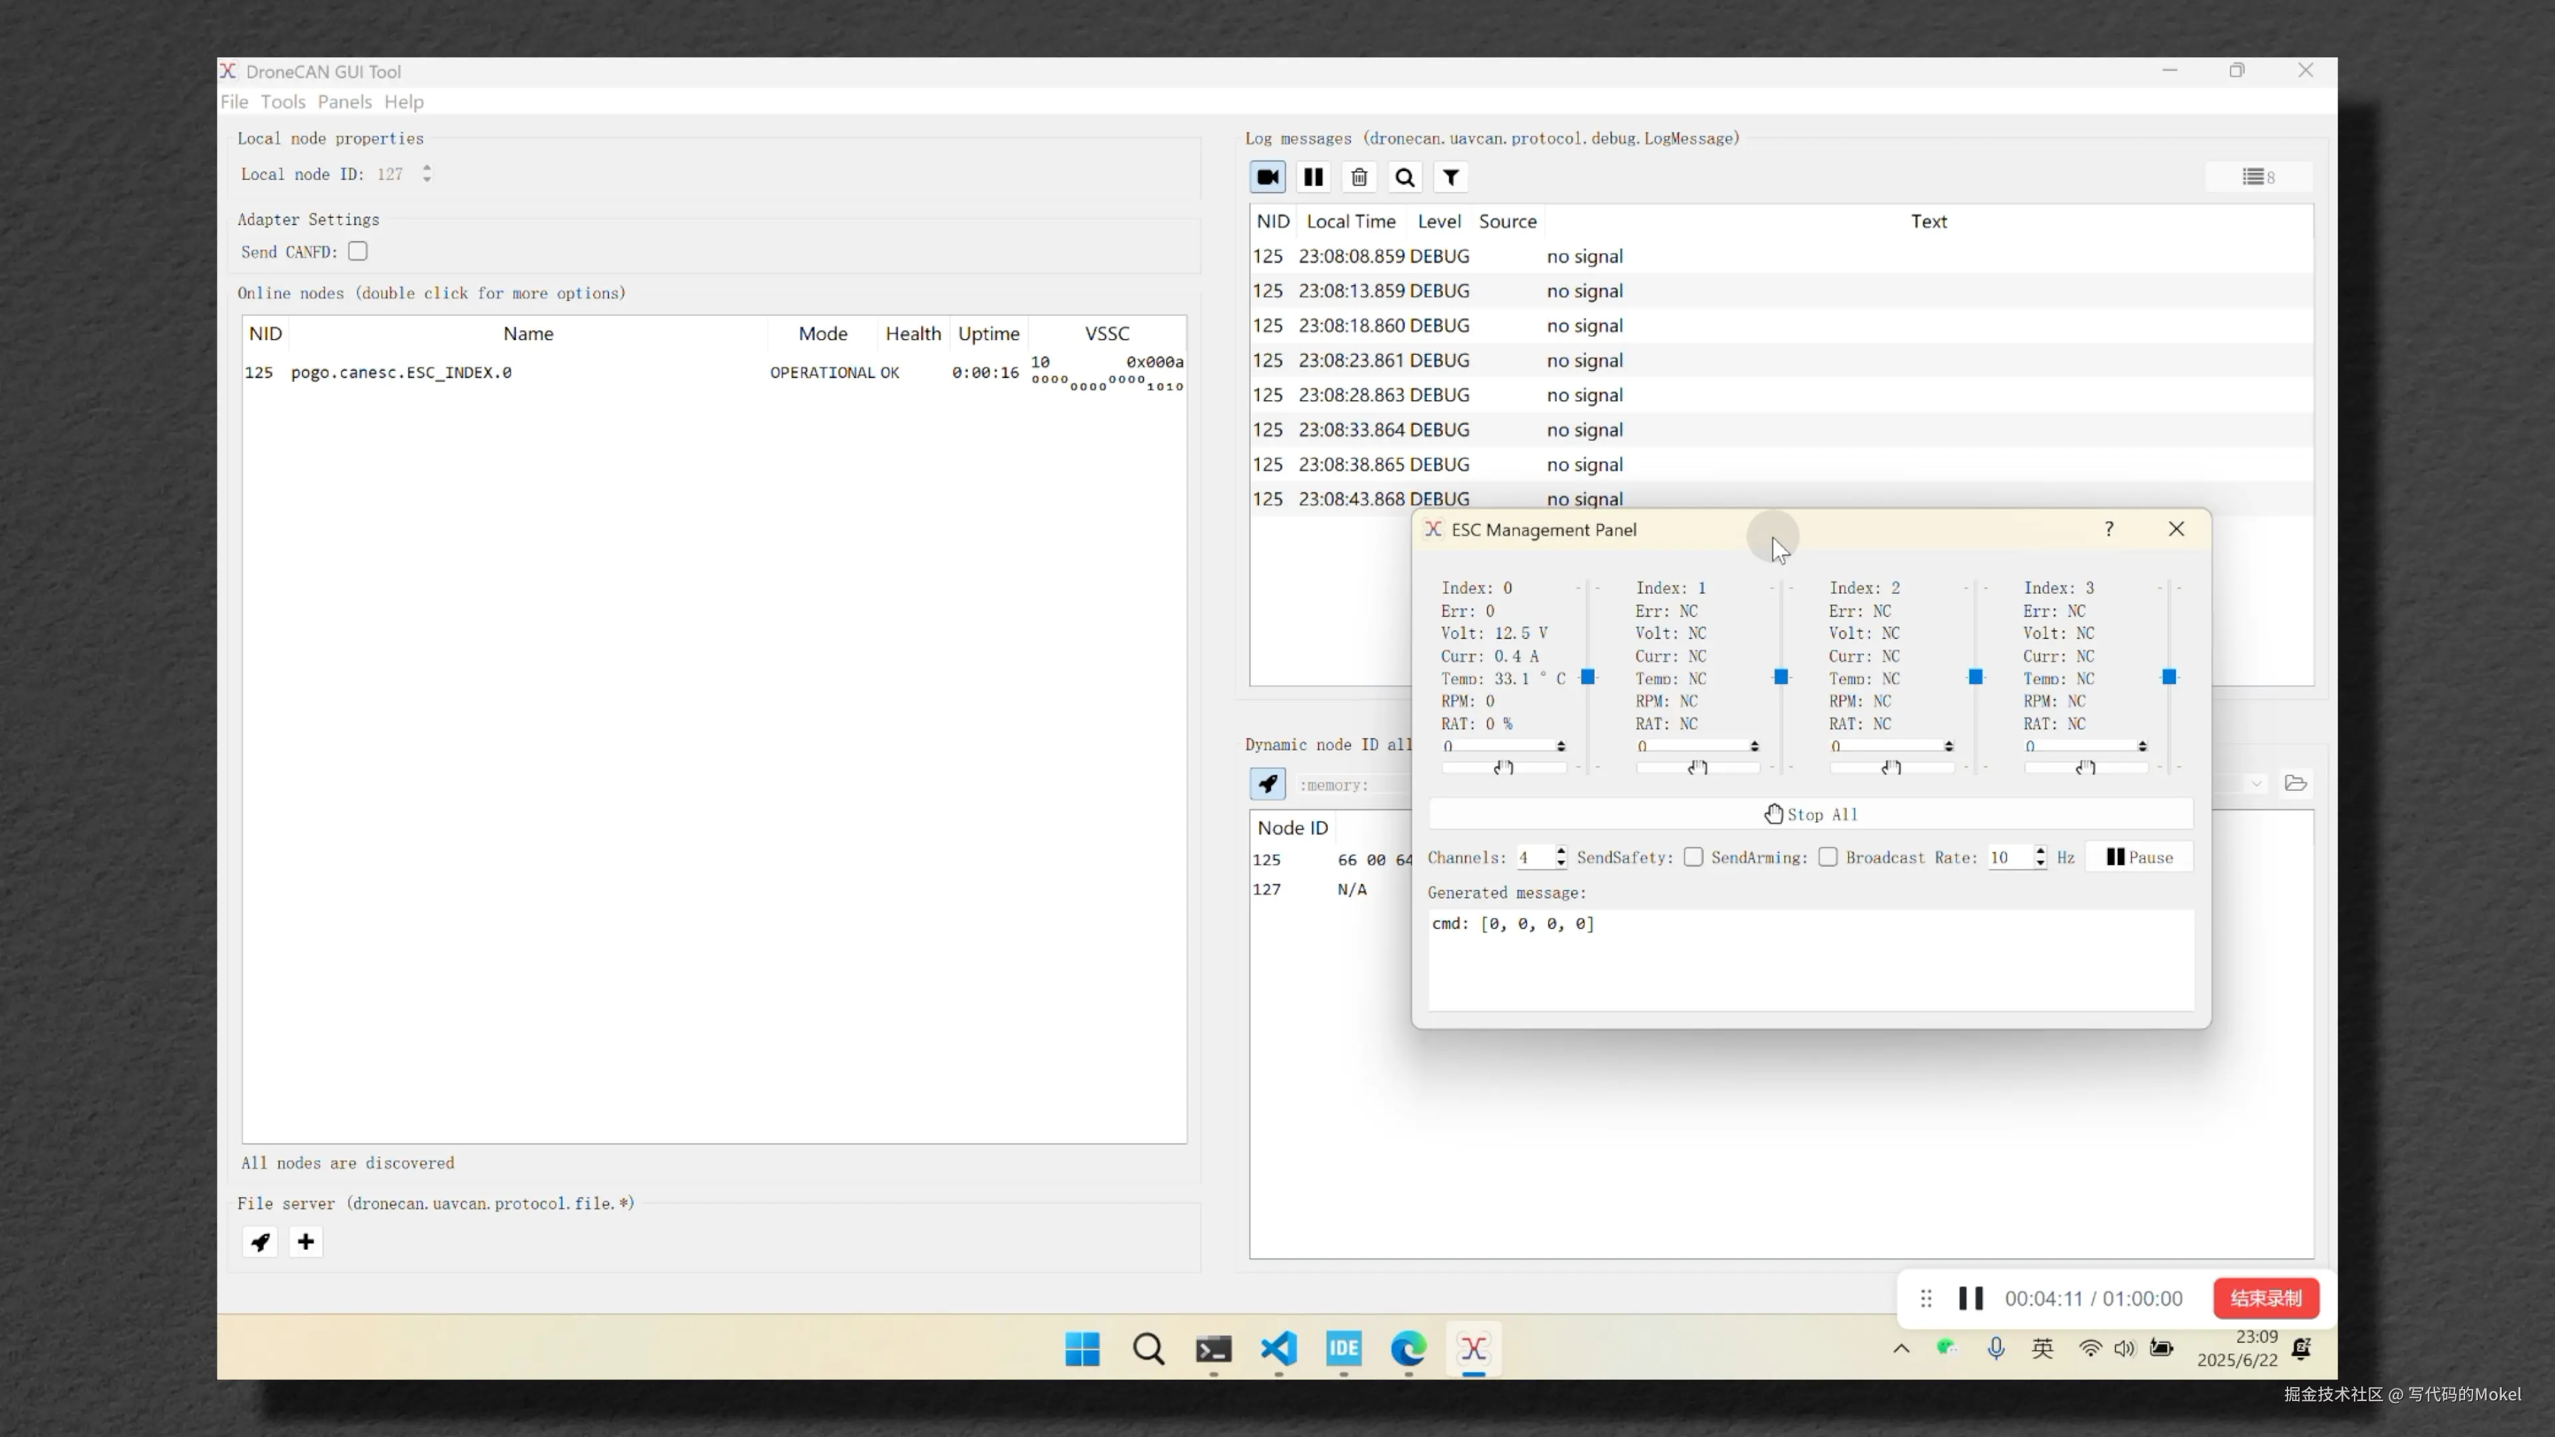Click the Index 0 ESC throttle slider handle
This screenshot has height=1437, width=2555.
coord(1588,677)
